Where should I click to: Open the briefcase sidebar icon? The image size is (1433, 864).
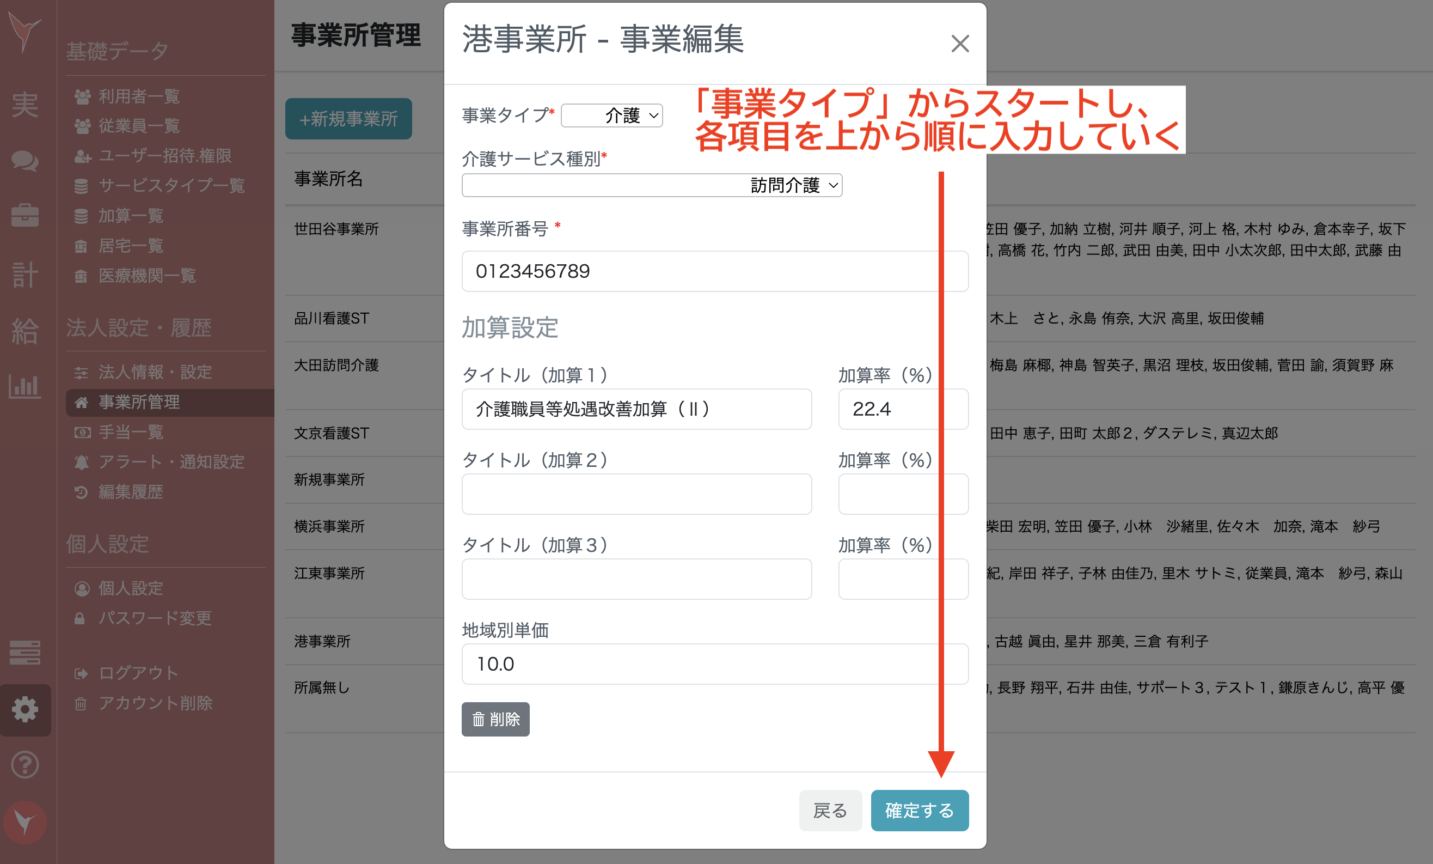point(26,215)
